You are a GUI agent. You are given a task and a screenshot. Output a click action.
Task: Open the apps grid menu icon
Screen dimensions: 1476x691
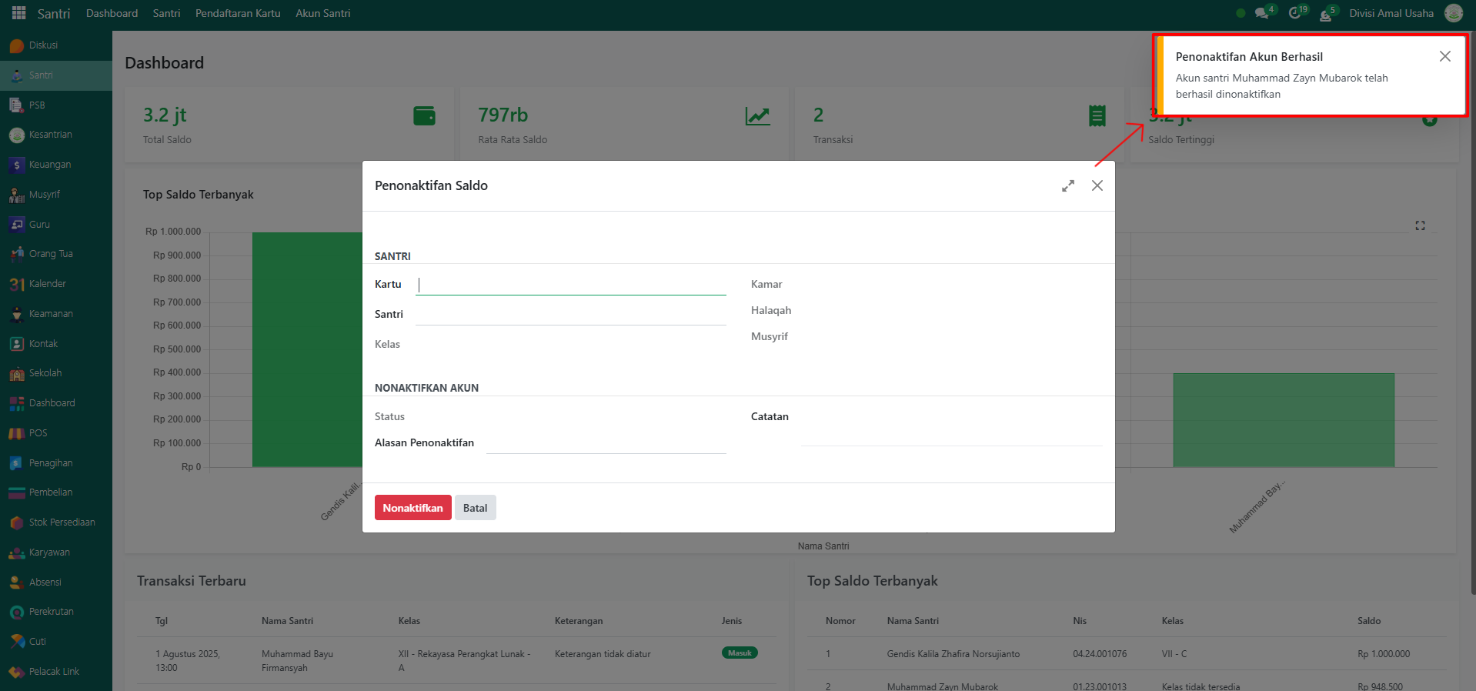click(x=18, y=13)
